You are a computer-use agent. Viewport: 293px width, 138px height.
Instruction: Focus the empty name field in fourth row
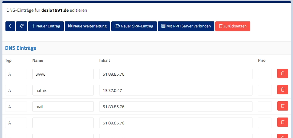point(63,123)
